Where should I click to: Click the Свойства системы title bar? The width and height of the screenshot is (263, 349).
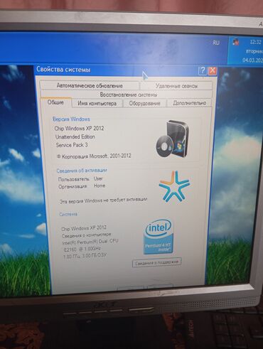click(x=116, y=70)
